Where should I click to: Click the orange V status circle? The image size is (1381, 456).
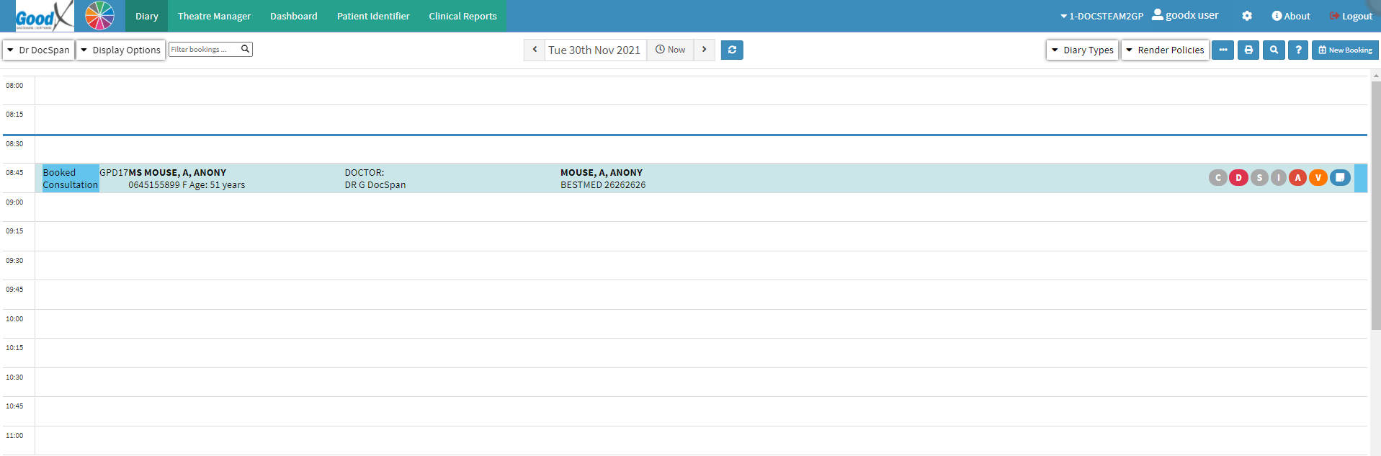tap(1318, 178)
